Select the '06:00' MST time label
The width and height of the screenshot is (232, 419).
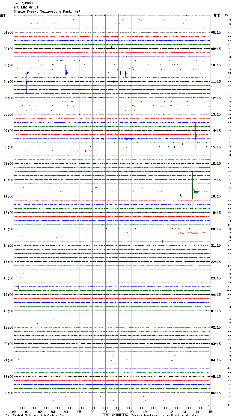8,114
